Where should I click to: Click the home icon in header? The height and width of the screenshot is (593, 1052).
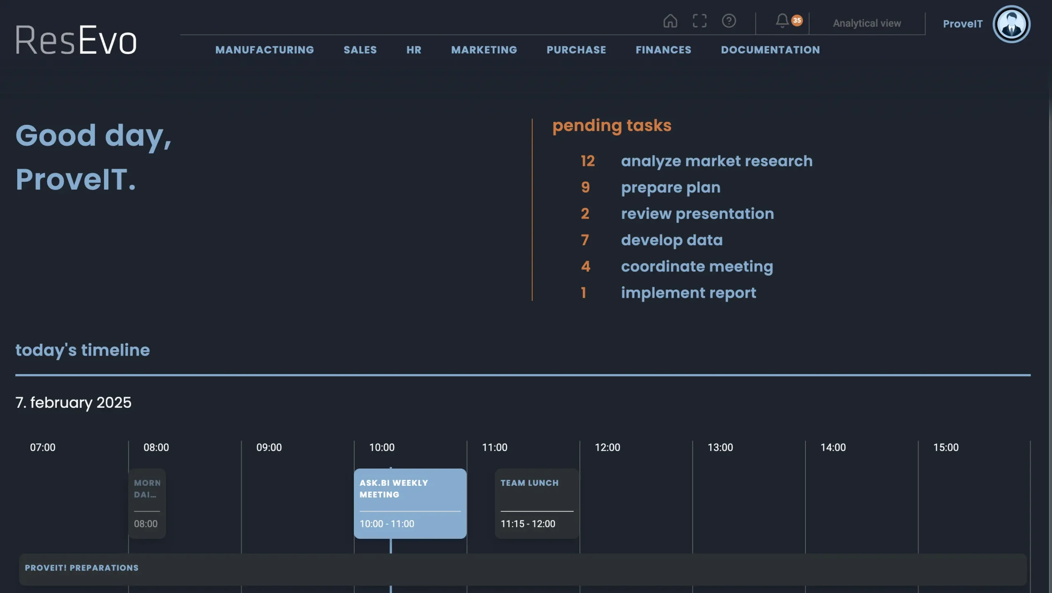pyautogui.click(x=670, y=21)
